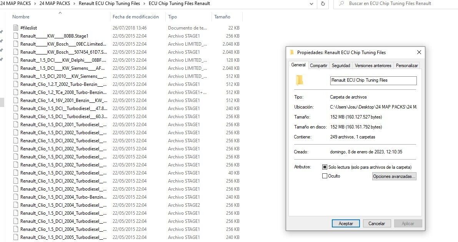
Task: Open the Seguridad tab
Action: [341, 66]
